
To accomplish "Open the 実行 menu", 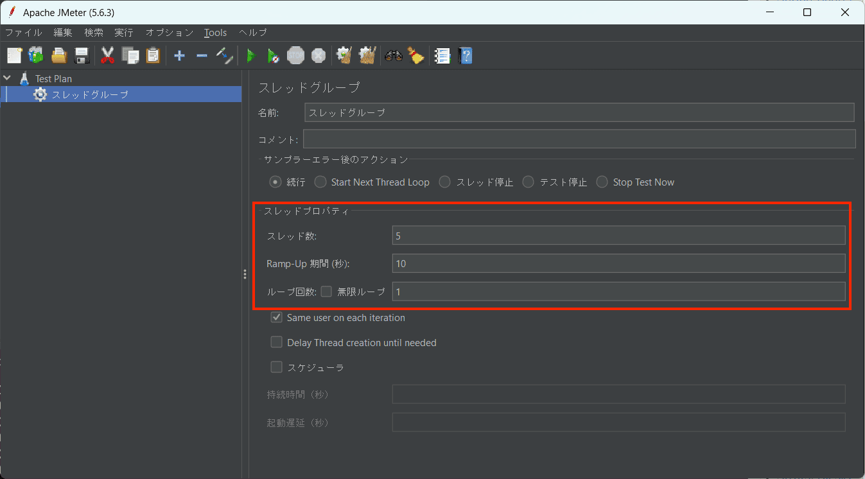I will pos(124,32).
